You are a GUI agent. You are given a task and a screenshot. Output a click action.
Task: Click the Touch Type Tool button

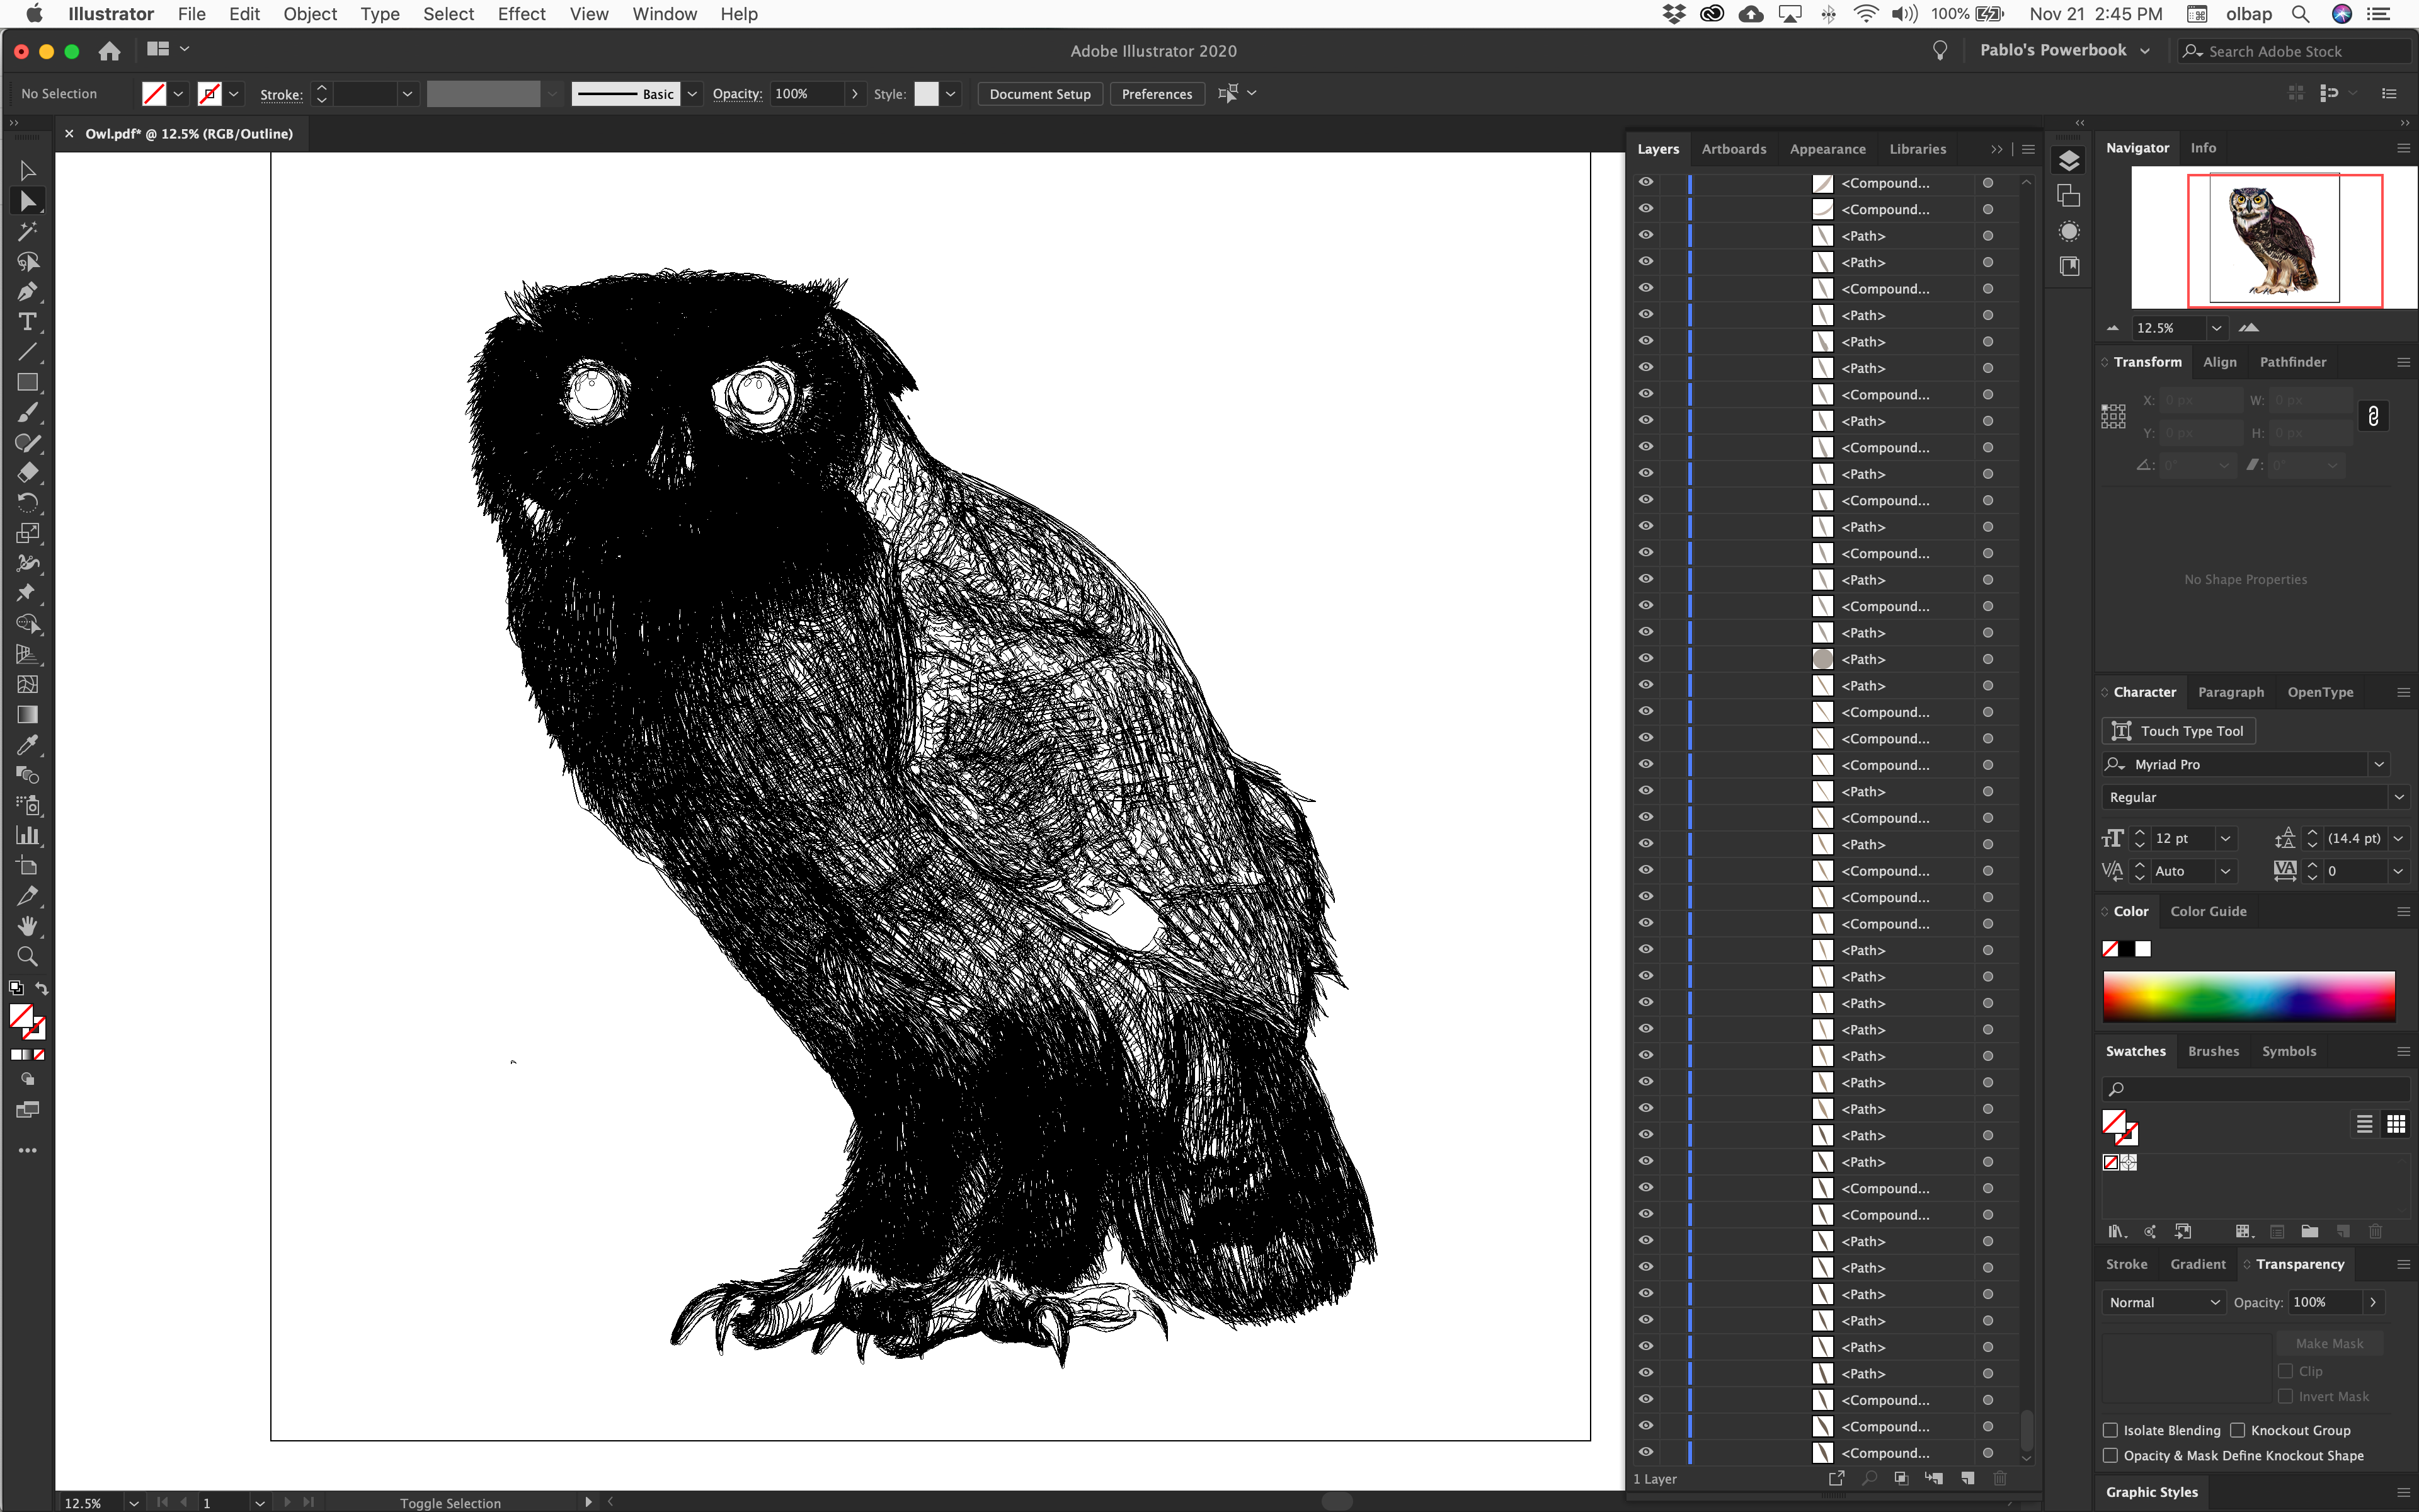tap(2178, 731)
